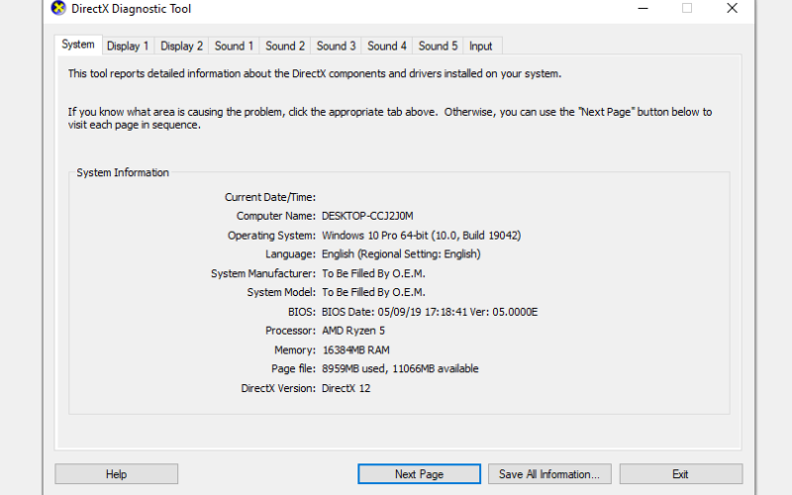Click the System Information group label
Viewport: 792px width, 495px height.
[x=123, y=172]
